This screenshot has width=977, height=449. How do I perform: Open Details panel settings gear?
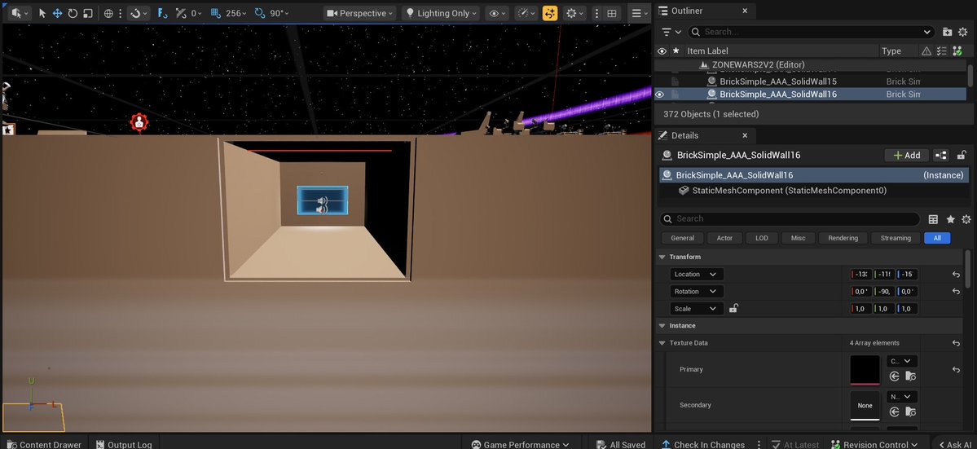[966, 219]
